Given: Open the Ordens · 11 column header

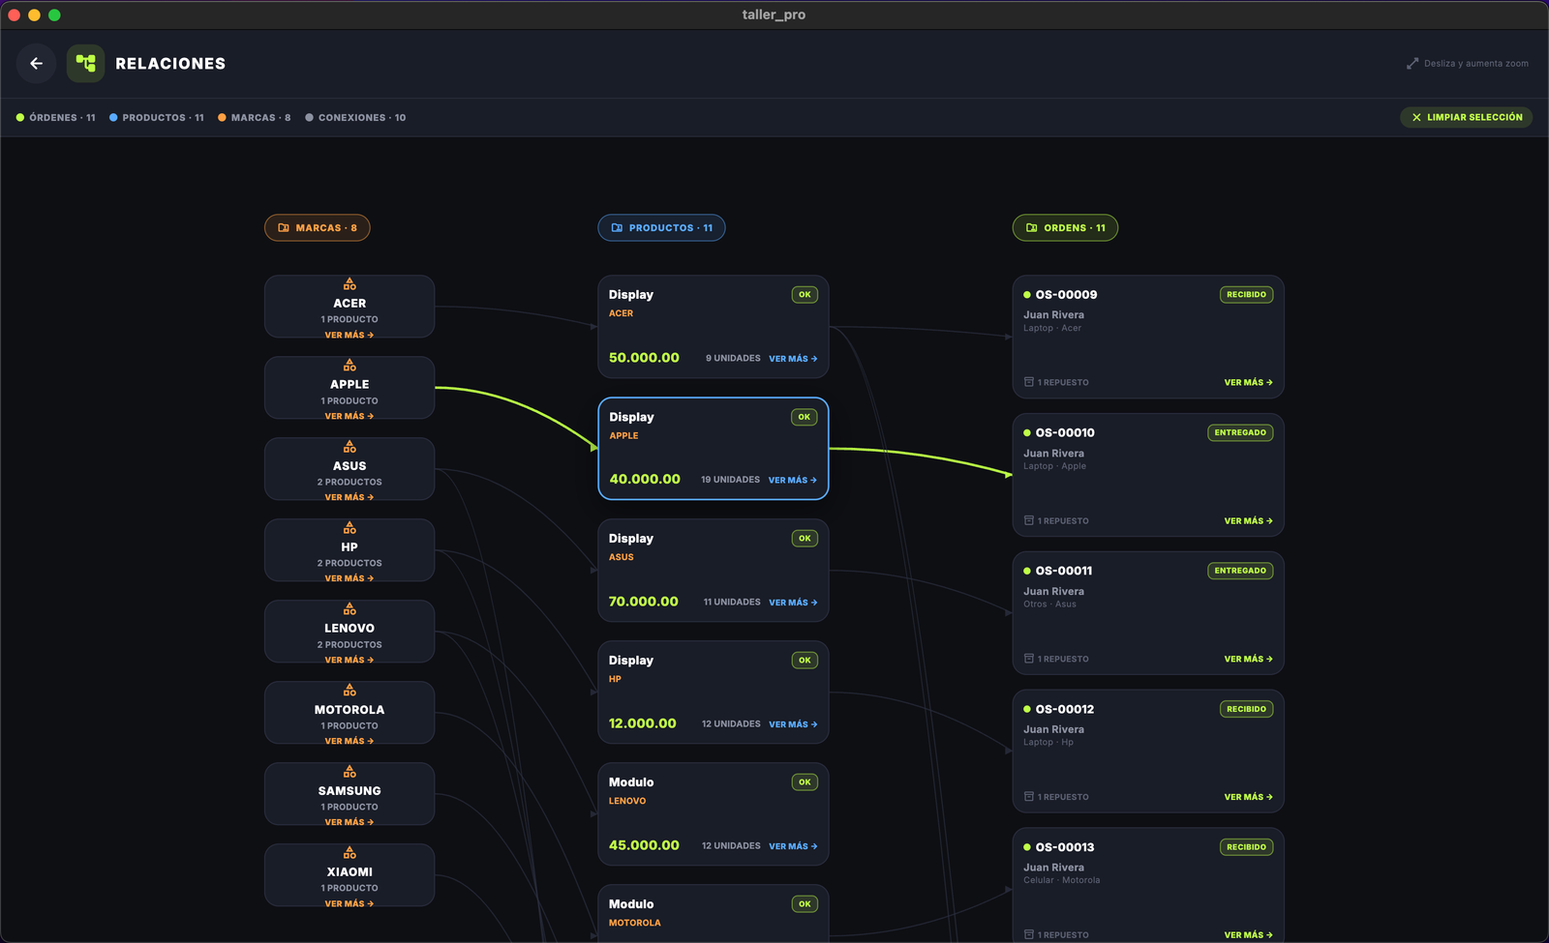Looking at the screenshot, I should tap(1065, 228).
